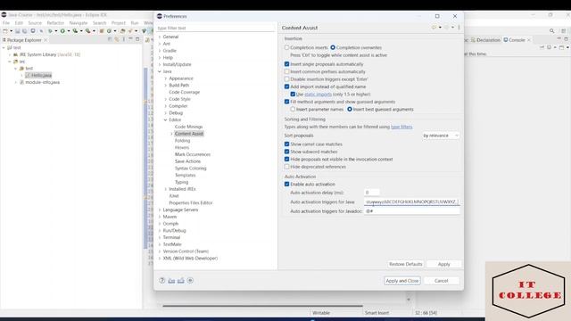Expand the Code Style preferences node
571x321 pixels.
click(x=166, y=99)
